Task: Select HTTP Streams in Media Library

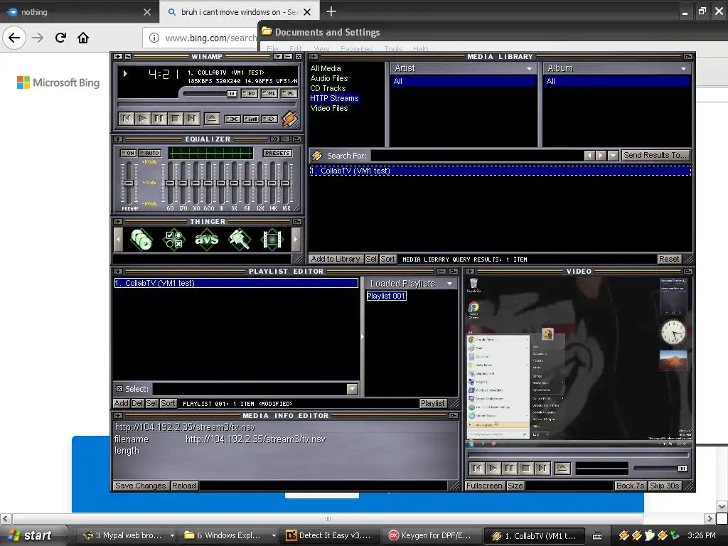Action: (334, 98)
